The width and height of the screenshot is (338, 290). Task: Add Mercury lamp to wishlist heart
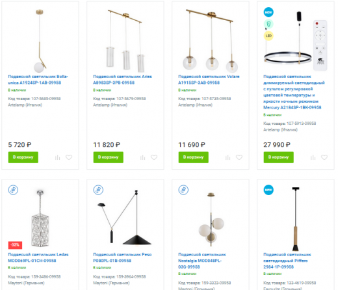[324, 157]
